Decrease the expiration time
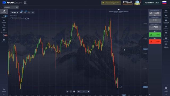This screenshot has height=96, width=170. click(151, 15)
